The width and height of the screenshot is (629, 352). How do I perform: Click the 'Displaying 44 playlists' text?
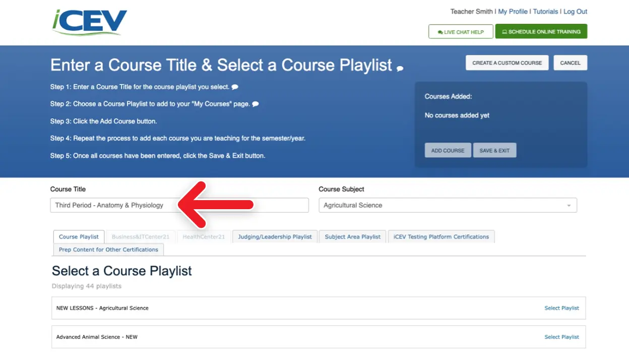click(87, 286)
